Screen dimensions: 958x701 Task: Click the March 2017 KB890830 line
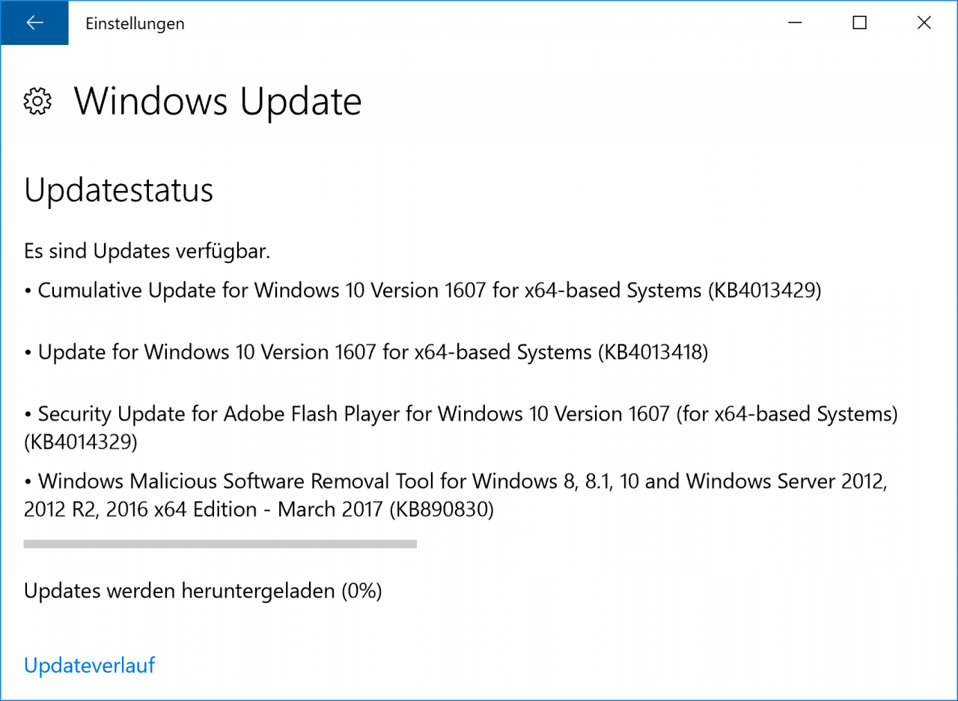pyautogui.click(x=259, y=509)
